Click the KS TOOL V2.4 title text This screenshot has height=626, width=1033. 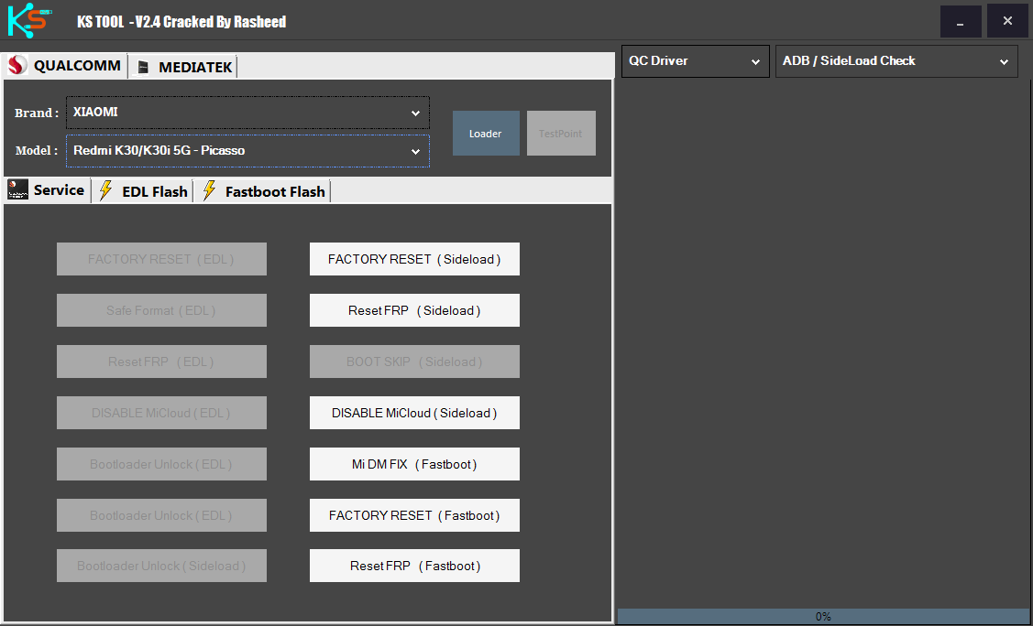point(181,22)
